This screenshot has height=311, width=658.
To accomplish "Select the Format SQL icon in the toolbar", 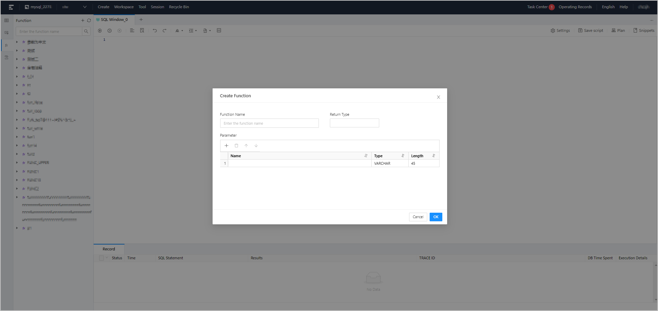I will pyautogui.click(x=132, y=30).
